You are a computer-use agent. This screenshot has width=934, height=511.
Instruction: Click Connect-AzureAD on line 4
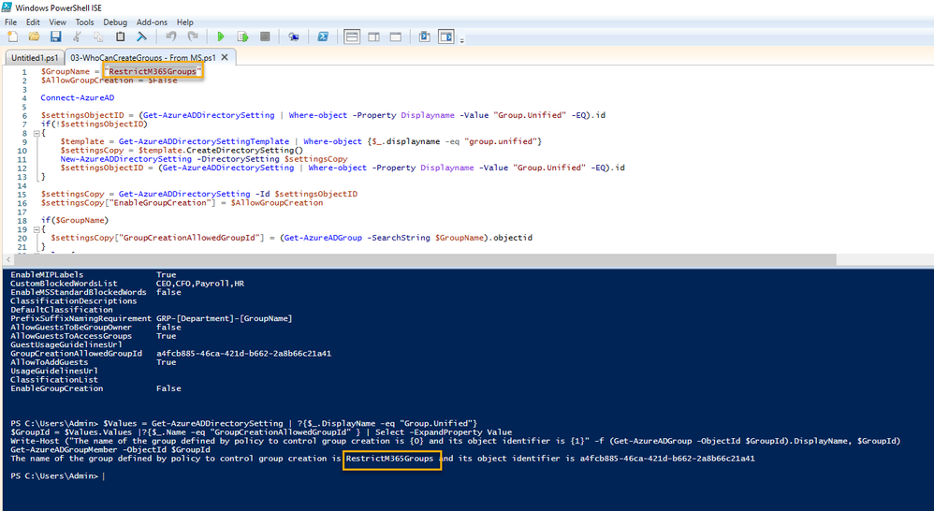(78, 97)
